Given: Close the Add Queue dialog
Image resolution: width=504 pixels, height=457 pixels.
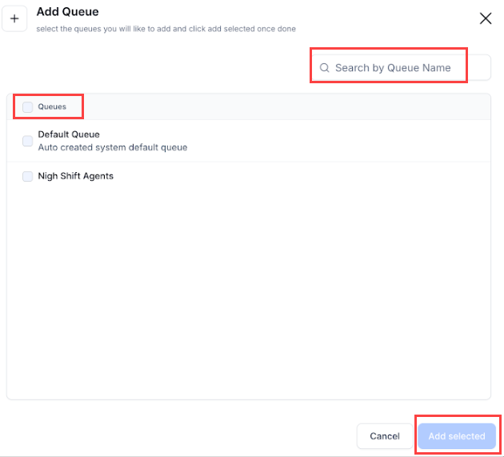Looking at the screenshot, I should click(x=486, y=18).
